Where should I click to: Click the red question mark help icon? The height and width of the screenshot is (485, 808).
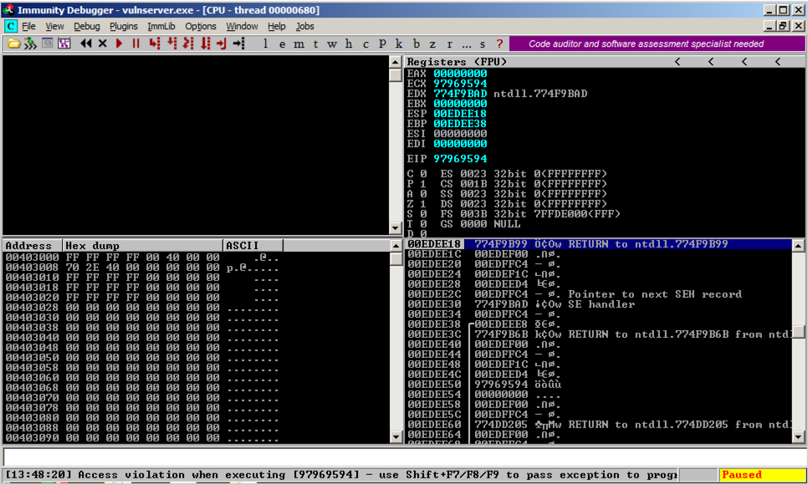499,43
